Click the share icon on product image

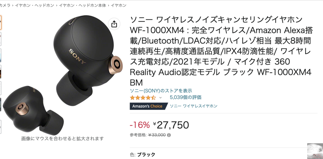114,24
